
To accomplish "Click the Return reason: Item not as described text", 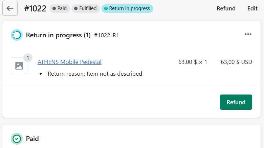I will (95, 74).
